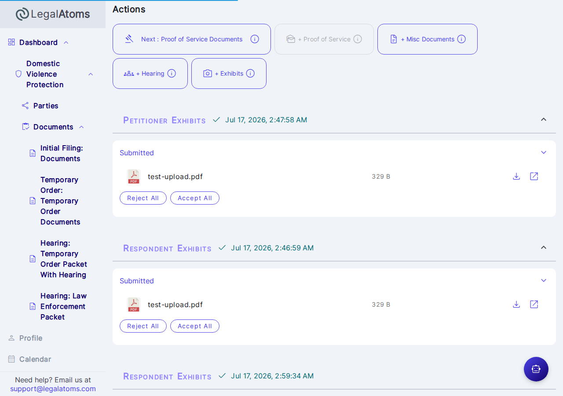
Task: Accept All petitioner exhibit files
Action: pos(195,198)
